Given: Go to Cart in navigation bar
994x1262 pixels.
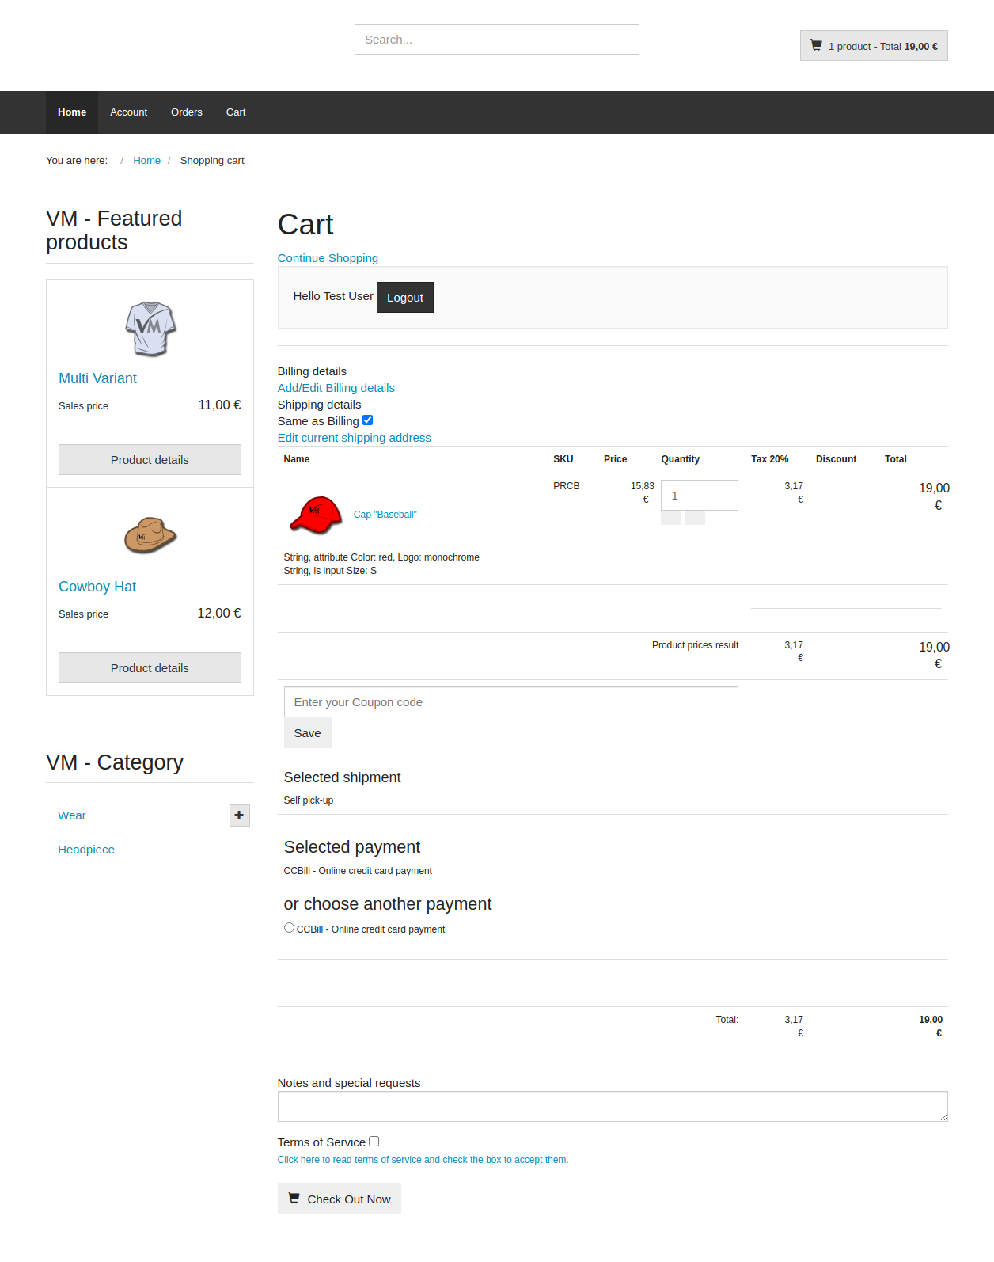Looking at the screenshot, I should (236, 112).
